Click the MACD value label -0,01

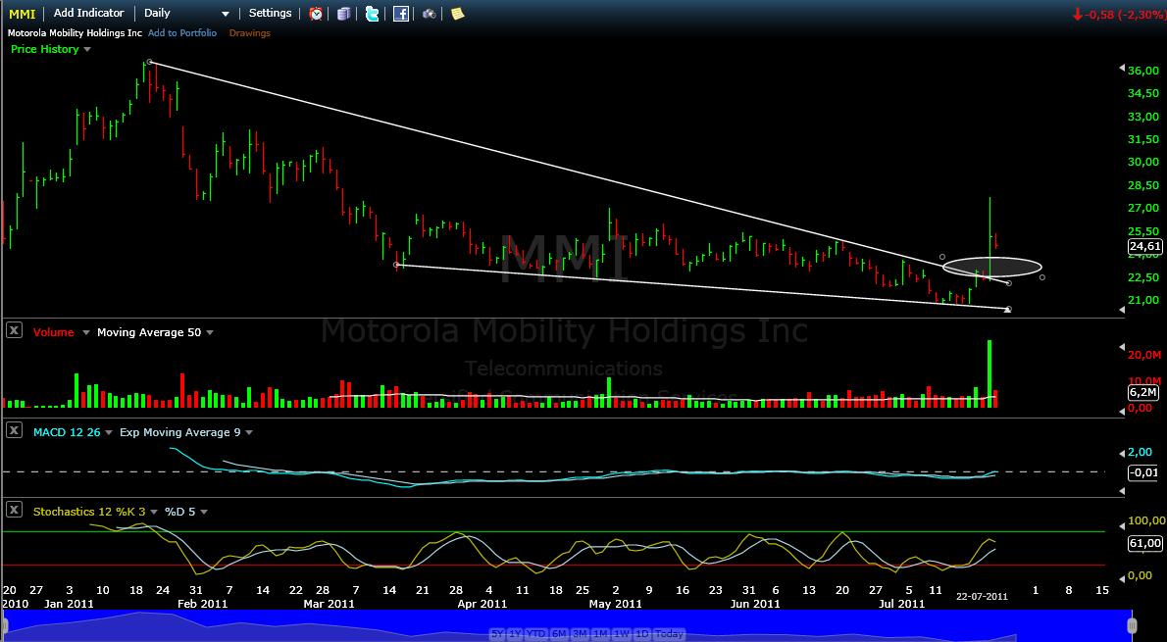click(x=1143, y=472)
